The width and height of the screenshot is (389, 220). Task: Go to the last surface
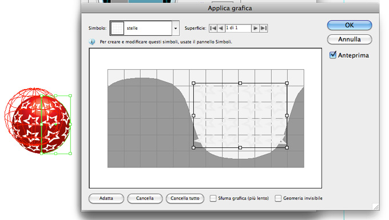tap(264, 28)
